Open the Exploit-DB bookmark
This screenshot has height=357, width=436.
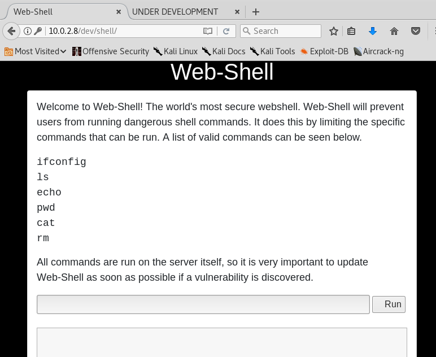[324, 51]
